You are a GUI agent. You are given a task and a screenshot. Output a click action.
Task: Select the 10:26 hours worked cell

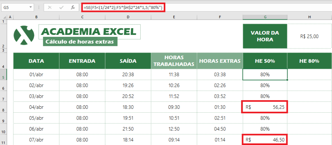click(174, 85)
